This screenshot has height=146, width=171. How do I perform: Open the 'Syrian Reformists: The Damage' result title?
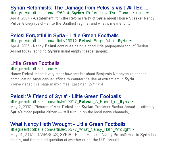click(79, 8)
